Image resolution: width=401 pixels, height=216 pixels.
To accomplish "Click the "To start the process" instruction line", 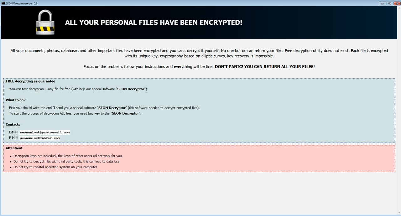I will [75, 113].
